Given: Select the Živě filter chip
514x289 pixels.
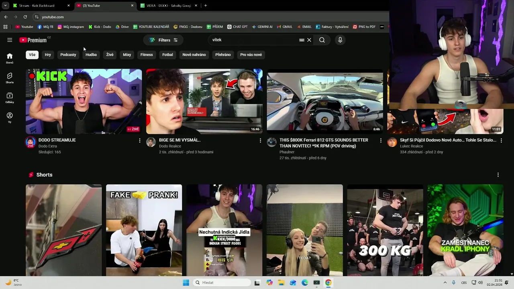Looking at the screenshot, I should (x=110, y=55).
